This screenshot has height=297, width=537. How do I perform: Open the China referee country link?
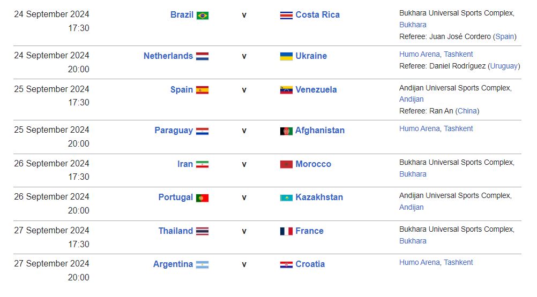pyautogui.click(x=467, y=111)
